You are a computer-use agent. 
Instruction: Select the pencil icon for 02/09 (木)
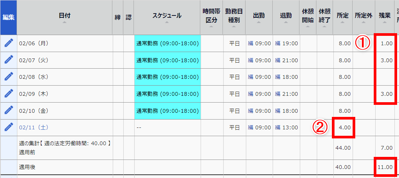[x=8, y=94]
